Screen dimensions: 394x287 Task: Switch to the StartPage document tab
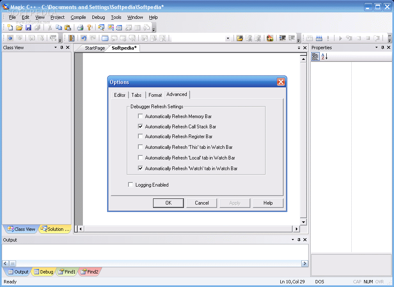[x=95, y=48]
